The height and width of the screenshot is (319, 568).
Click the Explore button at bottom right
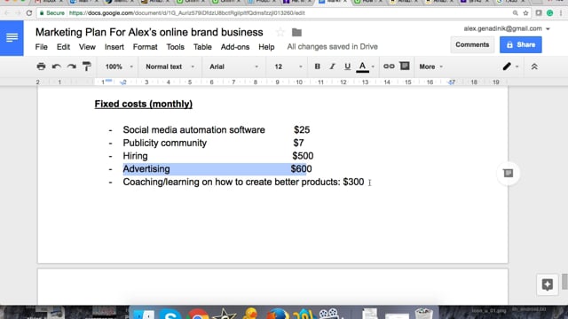pos(547,284)
